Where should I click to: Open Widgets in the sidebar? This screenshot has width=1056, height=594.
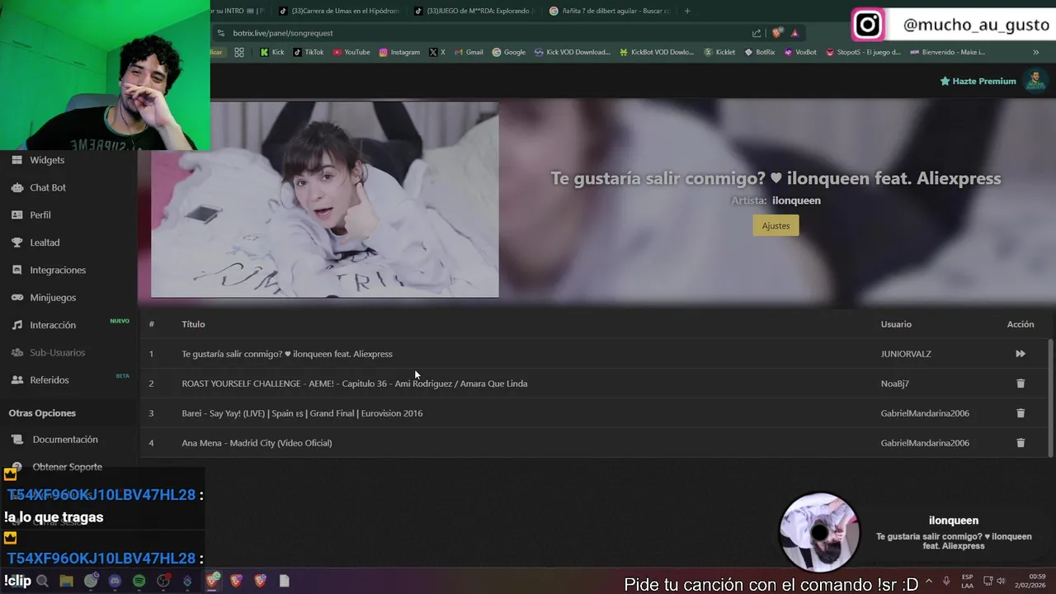point(47,160)
